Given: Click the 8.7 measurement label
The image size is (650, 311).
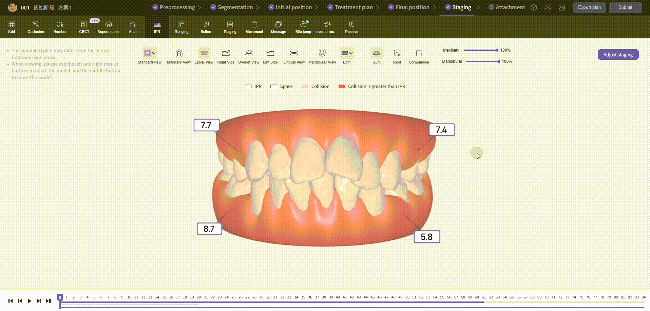Looking at the screenshot, I should click(209, 228).
